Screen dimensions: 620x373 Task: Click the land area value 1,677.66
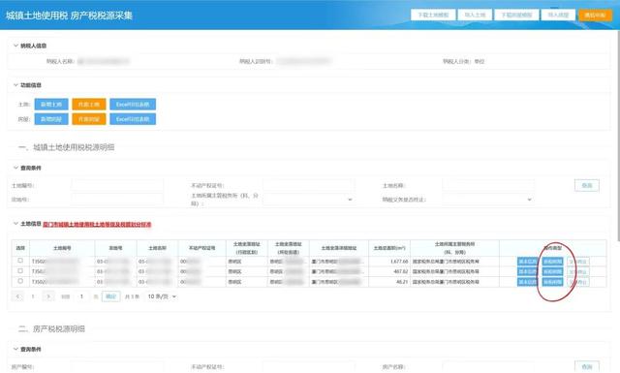[398, 262]
